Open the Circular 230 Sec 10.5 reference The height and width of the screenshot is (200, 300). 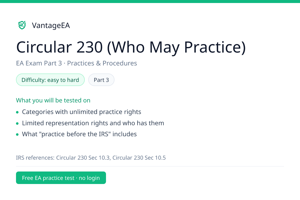(139, 158)
